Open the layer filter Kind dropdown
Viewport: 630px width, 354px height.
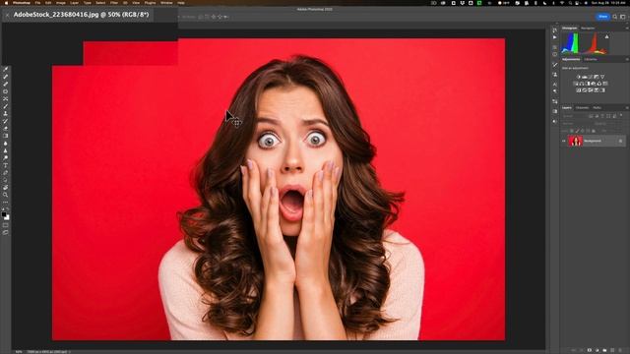[575, 116]
